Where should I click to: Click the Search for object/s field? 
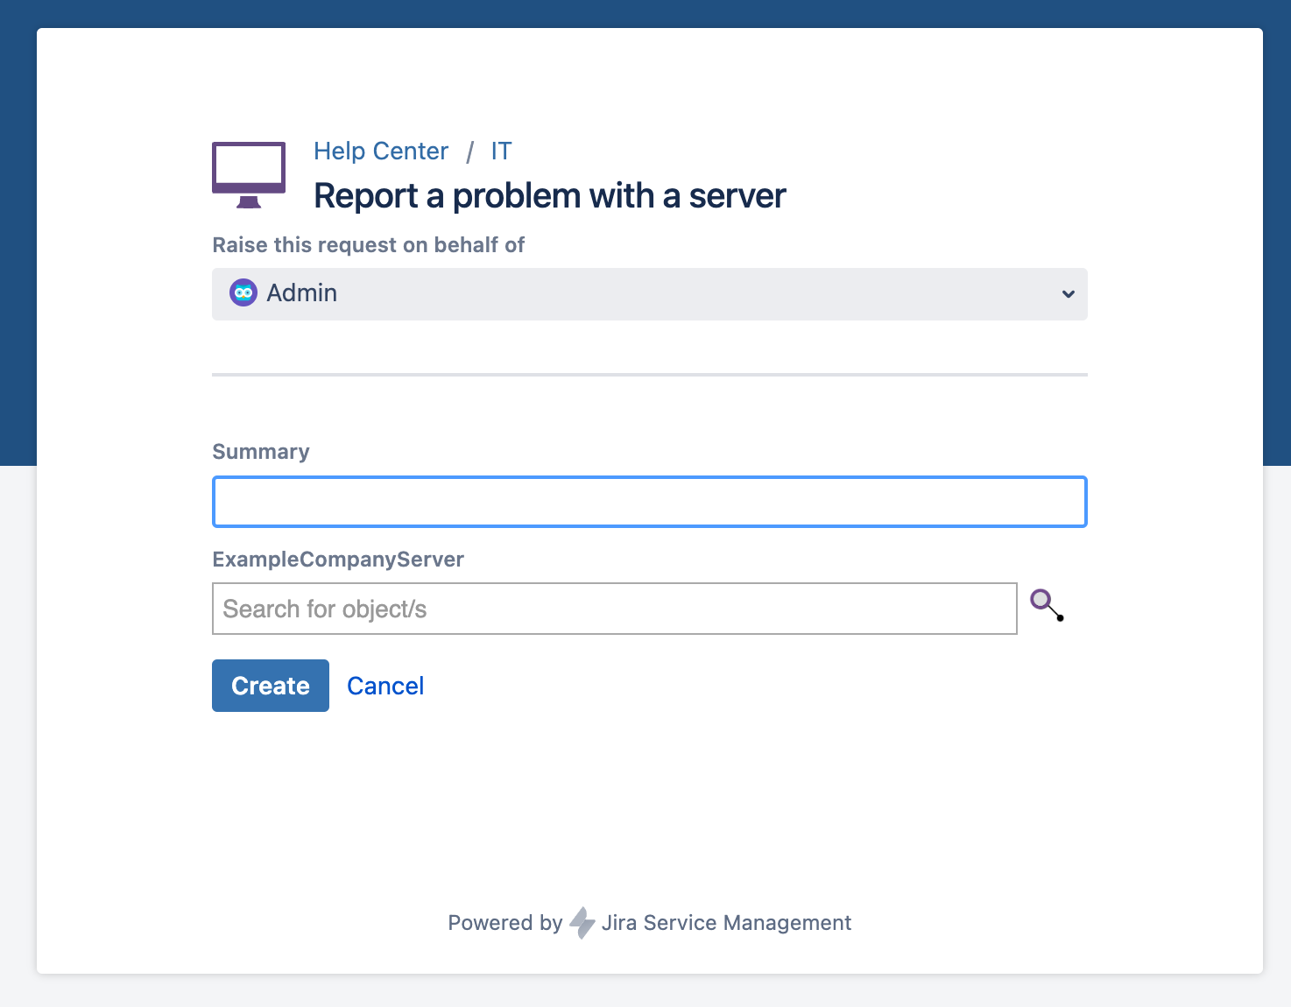point(615,609)
